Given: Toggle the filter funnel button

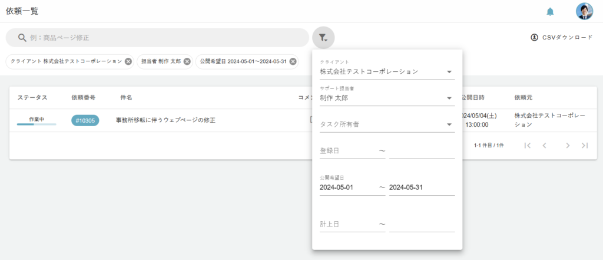Looking at the screenshot, I should tap(323, 38).
